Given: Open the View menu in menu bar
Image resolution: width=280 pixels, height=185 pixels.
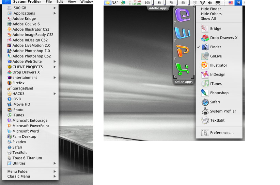Looking at the screenshot, I should 72,2.
